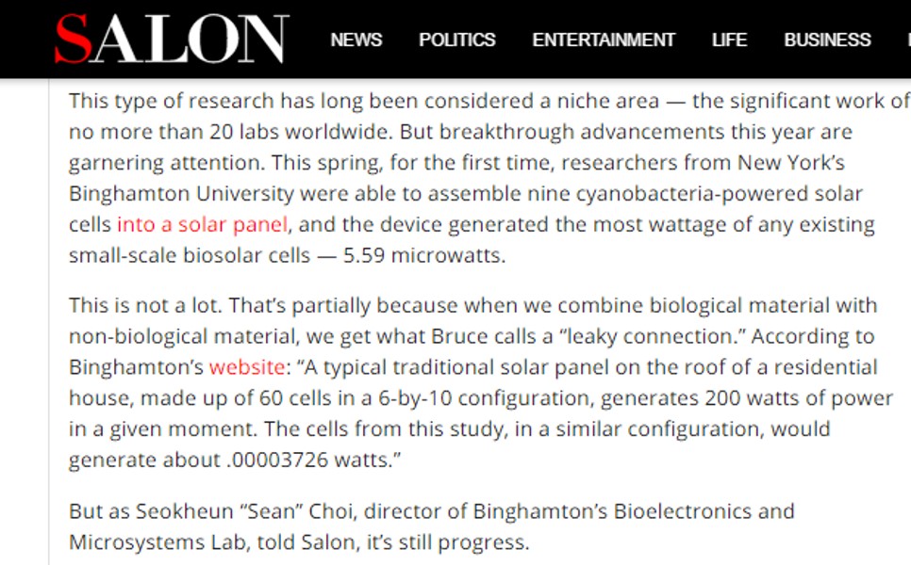Image resolution: width=911 pixels, height=565 pixels.
Task: Navigate to the Business section
Action: tap(827, 40)
